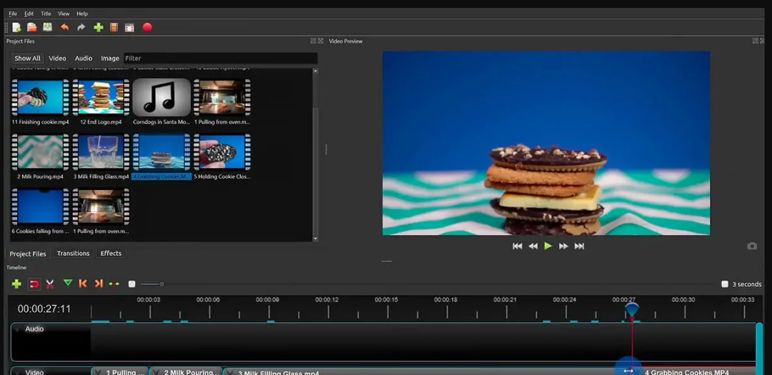The width and height of the screenshot is (772, 375).
Task: Toggle timeline snapping magnet
Action: click(34, 284)
